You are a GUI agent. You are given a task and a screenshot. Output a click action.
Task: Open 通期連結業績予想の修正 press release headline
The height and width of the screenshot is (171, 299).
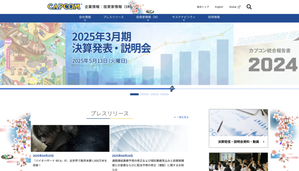148,165
